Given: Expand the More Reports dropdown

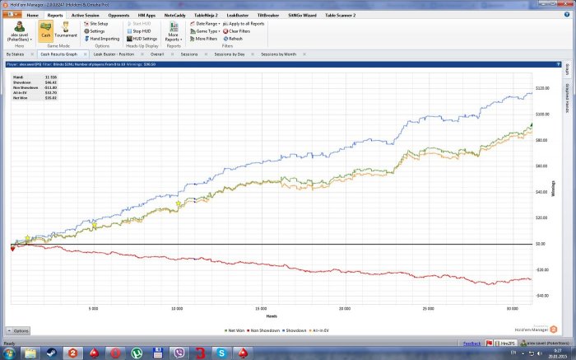Looking at the screenshot, I should [173, 33].
